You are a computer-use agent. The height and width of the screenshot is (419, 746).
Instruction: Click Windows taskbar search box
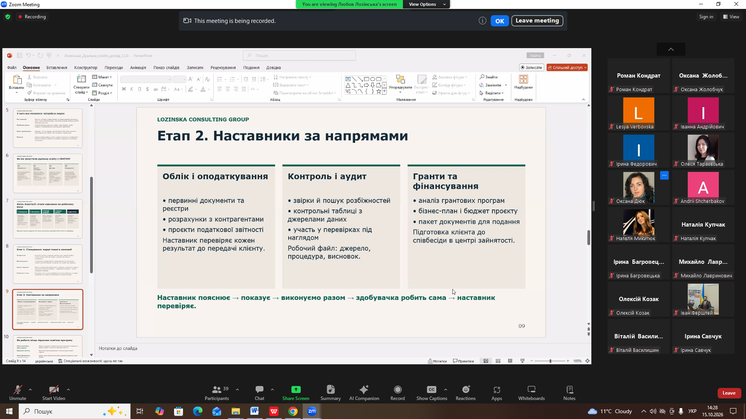(x=75, y=411)
